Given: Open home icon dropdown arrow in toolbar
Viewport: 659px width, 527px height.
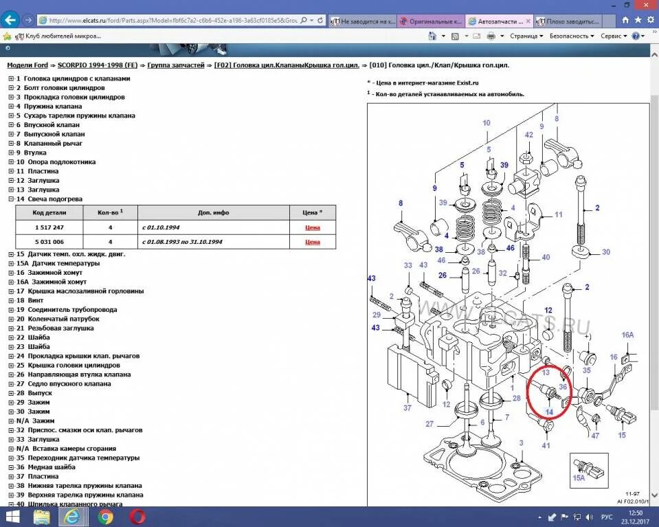Looking at the screenshot, I should (443, 36).
